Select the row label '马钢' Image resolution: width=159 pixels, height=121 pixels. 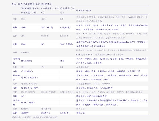click(x=15, y=53)
